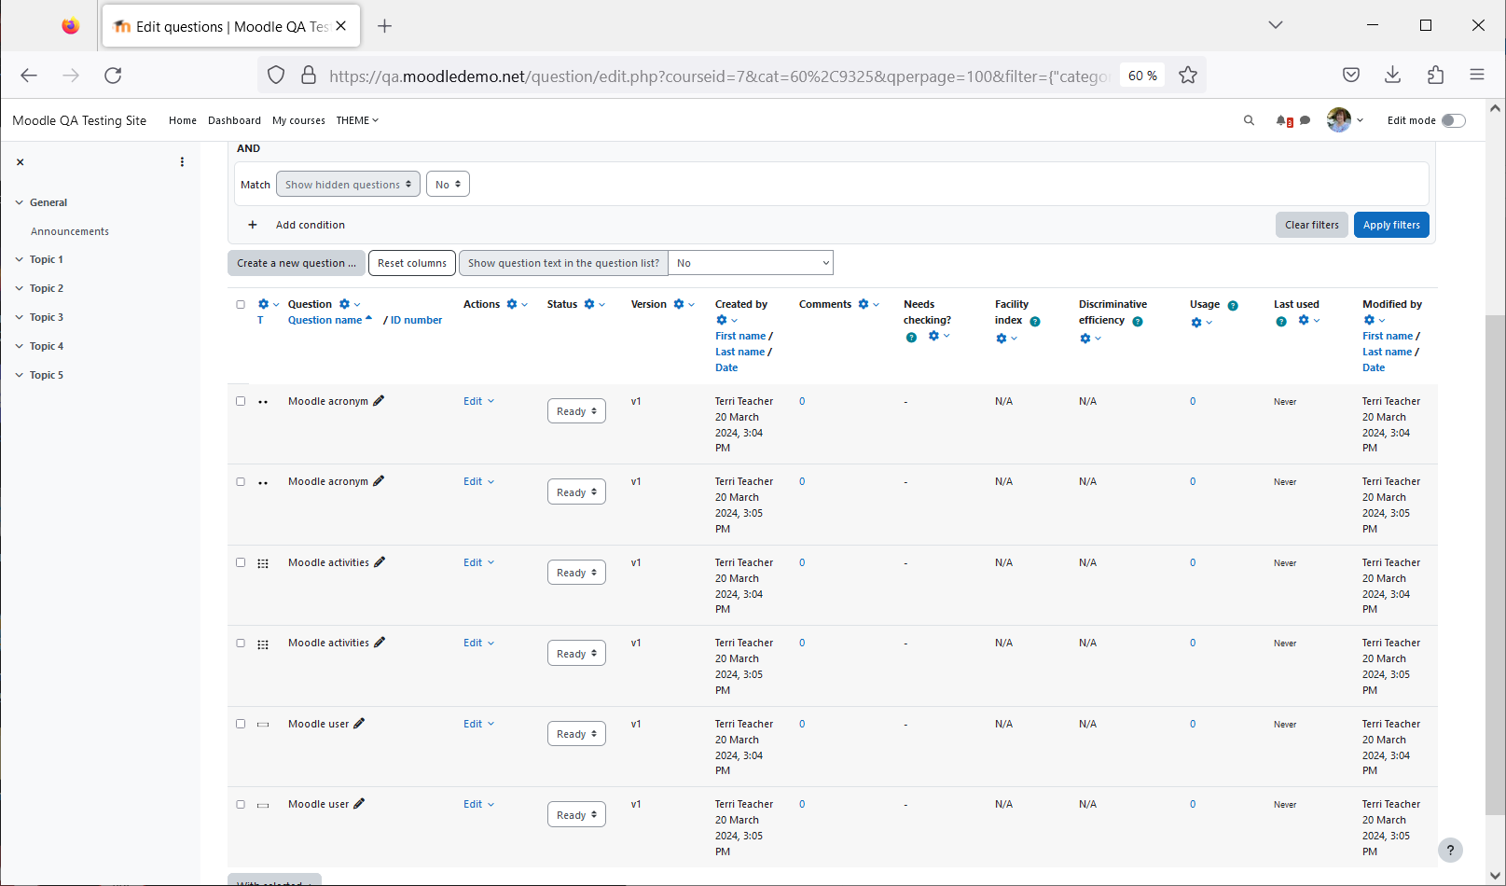Click the search magnifier icon in Moodle header

click(x=1249, y=120)
